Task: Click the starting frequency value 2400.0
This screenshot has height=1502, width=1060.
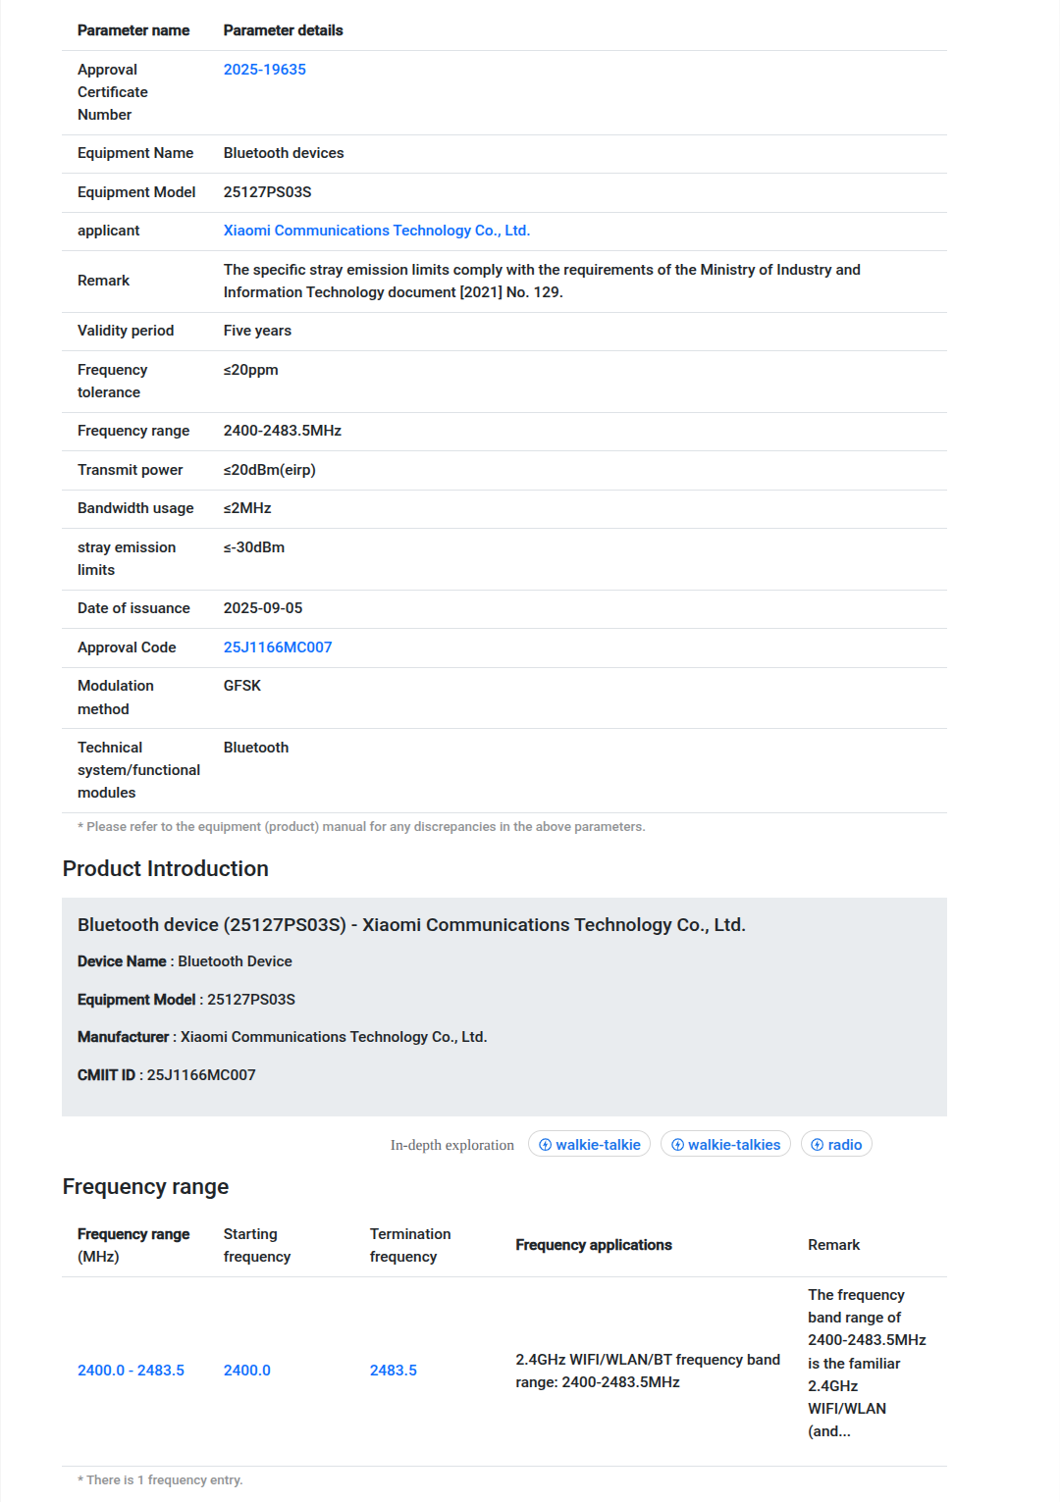Action: (x=246, y=1371)
